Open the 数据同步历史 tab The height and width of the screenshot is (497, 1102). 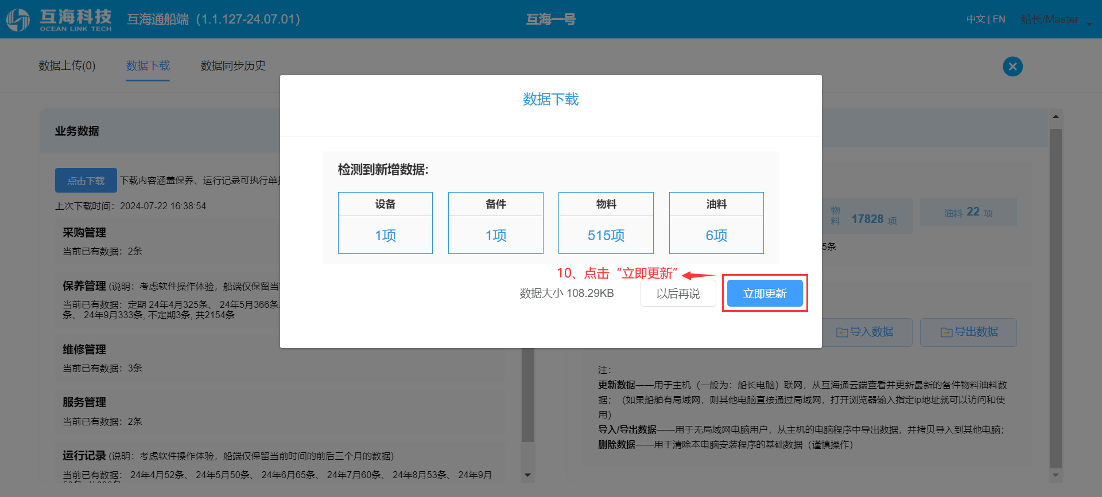click(233, 66)
